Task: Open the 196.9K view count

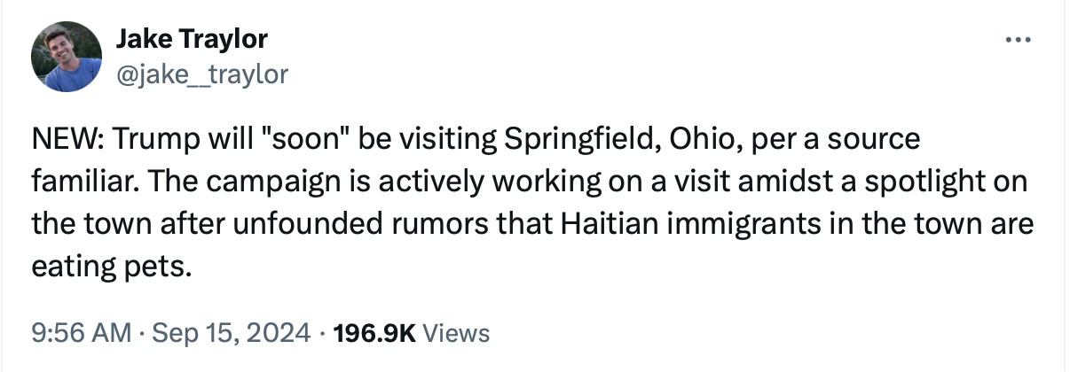Action: pyautogui.click(x=375, y=333)
